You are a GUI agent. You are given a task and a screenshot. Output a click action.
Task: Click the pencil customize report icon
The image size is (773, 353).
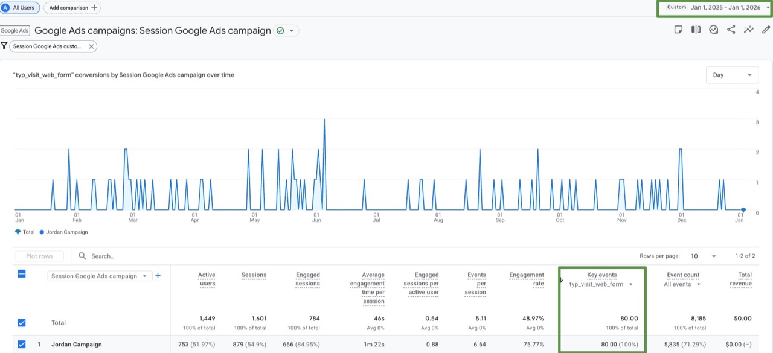pyautogui.click(x=766, y=29)
